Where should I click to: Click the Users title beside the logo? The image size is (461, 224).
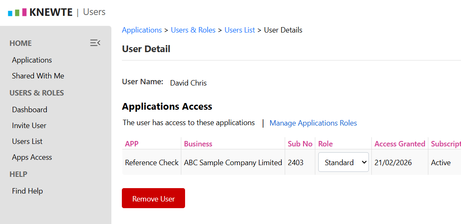point(94,12)
